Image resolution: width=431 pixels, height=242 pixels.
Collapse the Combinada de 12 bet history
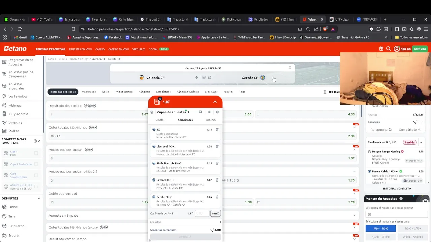point(421,142)
